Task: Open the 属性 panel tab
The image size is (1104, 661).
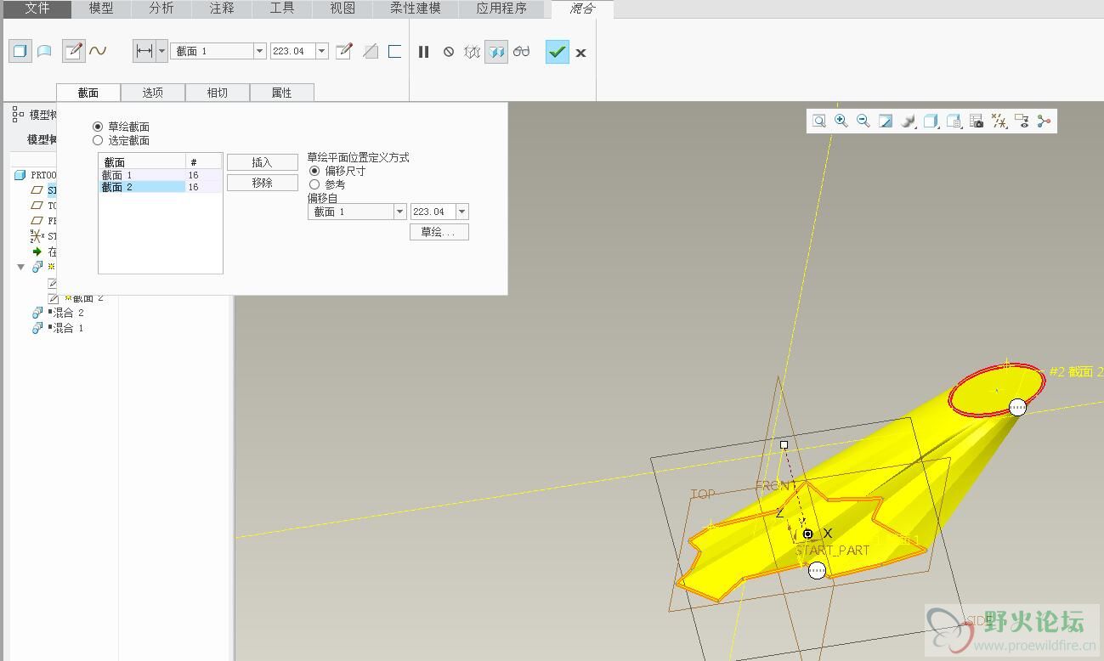Action: (x=282, y=93)
